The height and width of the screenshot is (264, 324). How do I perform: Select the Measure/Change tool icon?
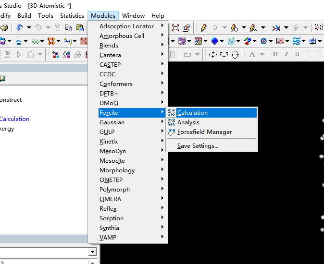276,28
